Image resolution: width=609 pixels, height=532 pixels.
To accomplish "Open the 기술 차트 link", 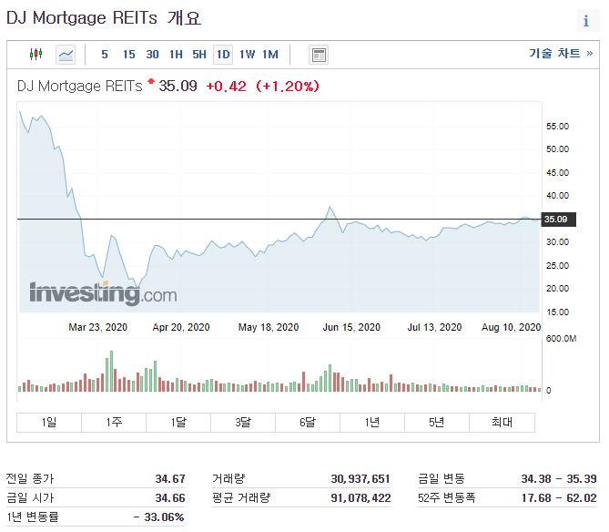I will click(561, 53).
